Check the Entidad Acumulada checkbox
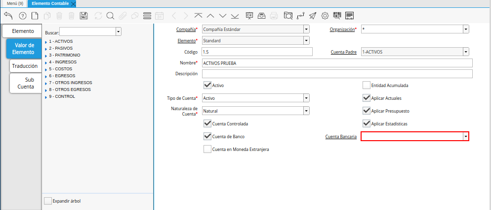Viewport: 491px width, 210px height. click(367, 85)
